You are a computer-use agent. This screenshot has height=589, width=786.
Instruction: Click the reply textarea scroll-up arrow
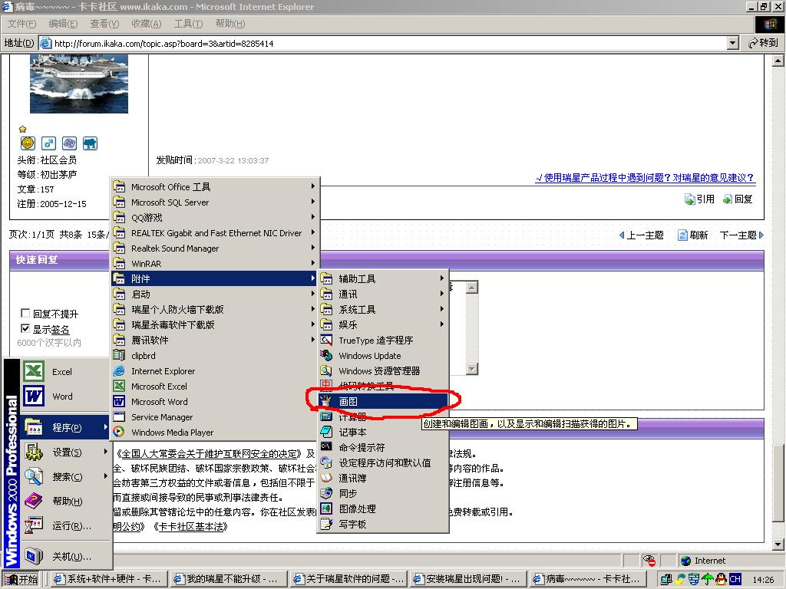pos(472,287)
